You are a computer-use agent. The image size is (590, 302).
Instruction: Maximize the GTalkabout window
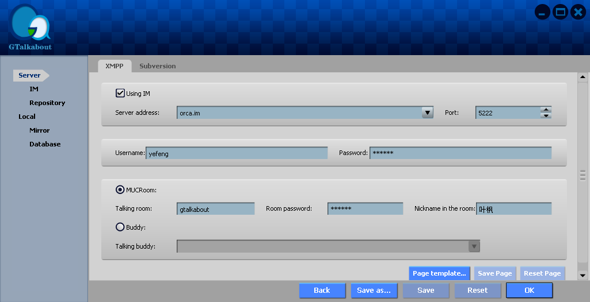pyautogui.click(x=560, y=13)
